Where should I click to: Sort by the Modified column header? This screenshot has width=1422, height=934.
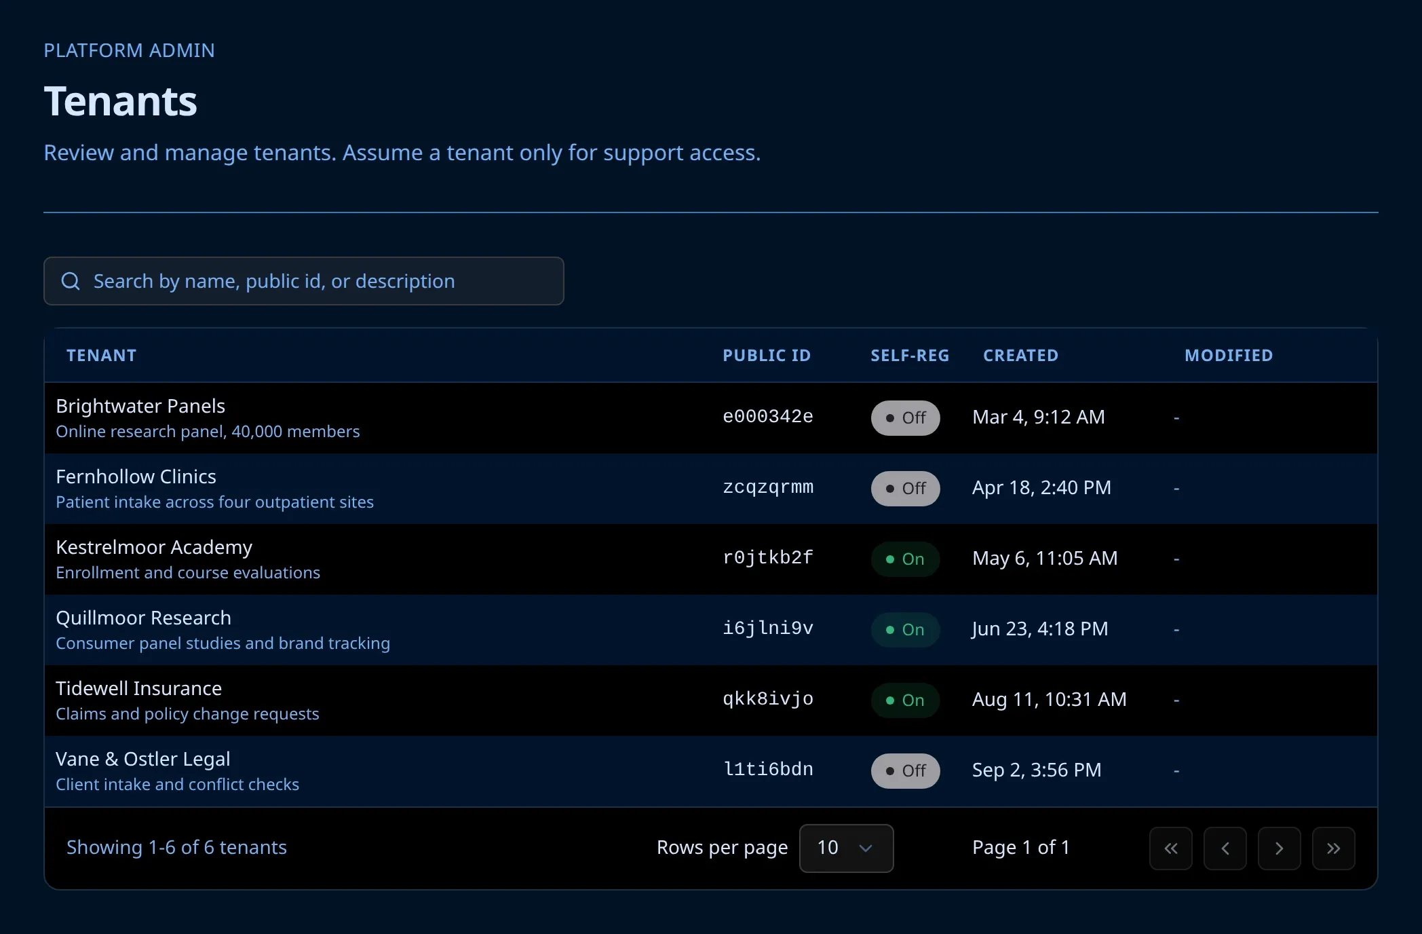(x=1229, y=356)
